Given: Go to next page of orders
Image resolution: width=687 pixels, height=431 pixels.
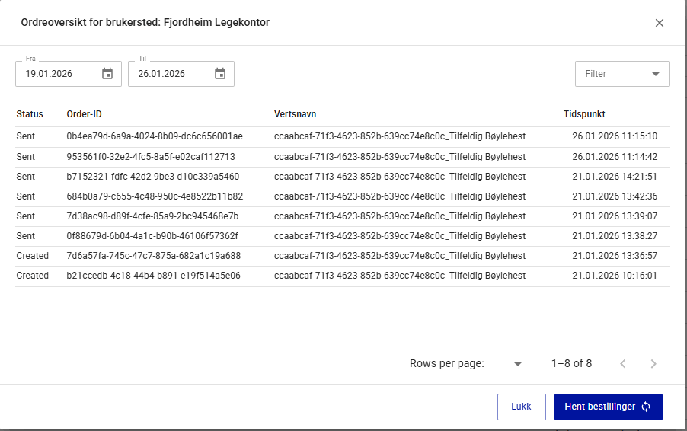Looking at the screenshot, I should pyautogui.click(x=653, y=364).
